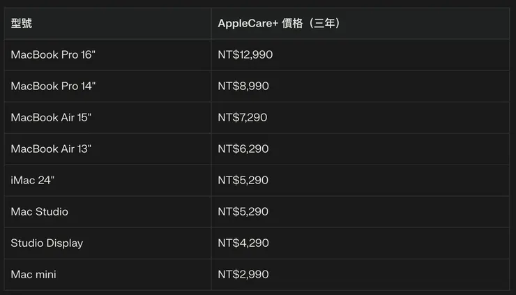516x295 pixels.
Task: Click the NT$2,990 price cell
Action: click(x=243, y=275)
